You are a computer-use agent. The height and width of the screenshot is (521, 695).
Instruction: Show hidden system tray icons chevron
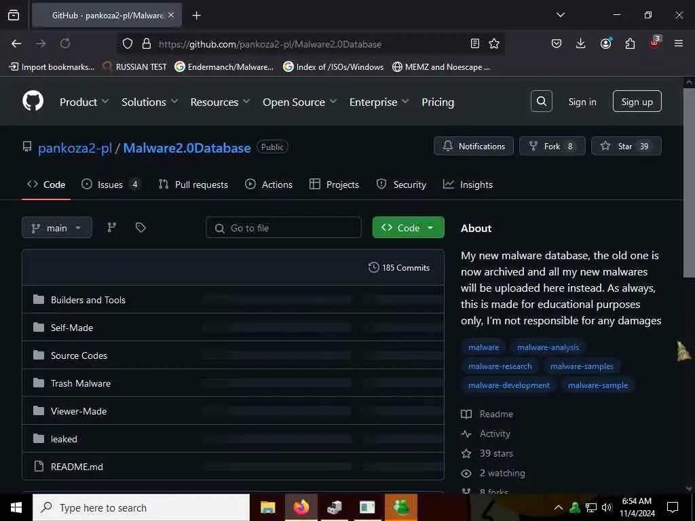click(559, 507)
